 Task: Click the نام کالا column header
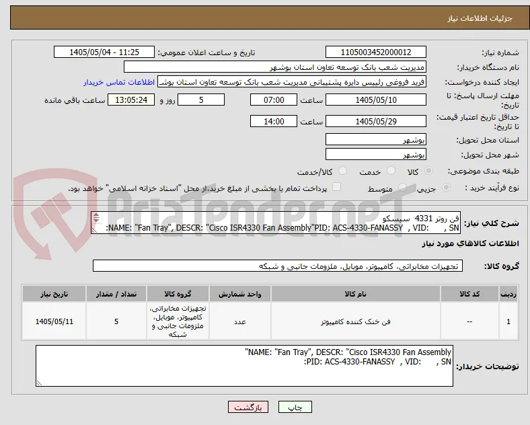[x=355, y=294]
